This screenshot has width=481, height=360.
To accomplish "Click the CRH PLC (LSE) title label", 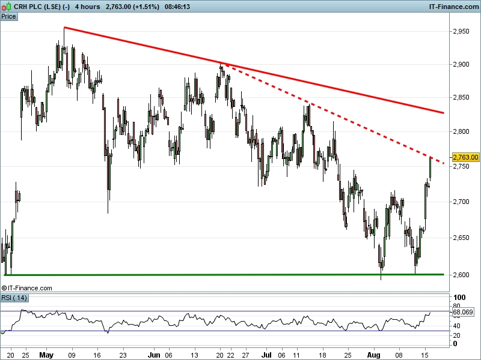I will click(x=41, y=7).
